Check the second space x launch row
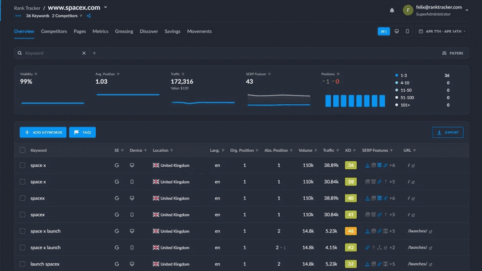The height and width of the screenshot is (271, 482). coord(22,248)
